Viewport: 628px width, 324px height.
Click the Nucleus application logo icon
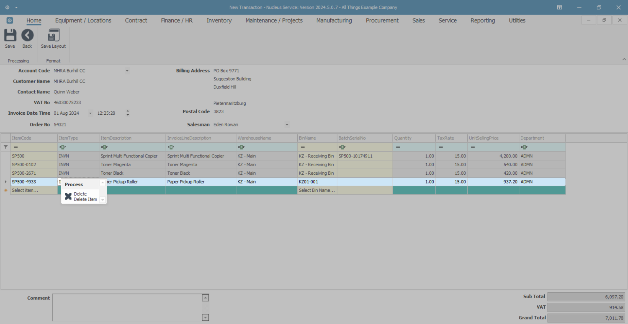[x=10, y=20]
